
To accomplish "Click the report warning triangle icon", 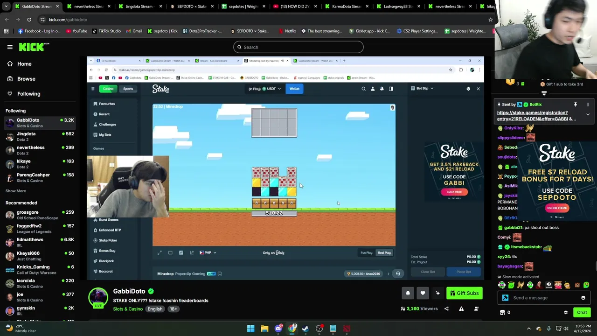I will point(461,308).
